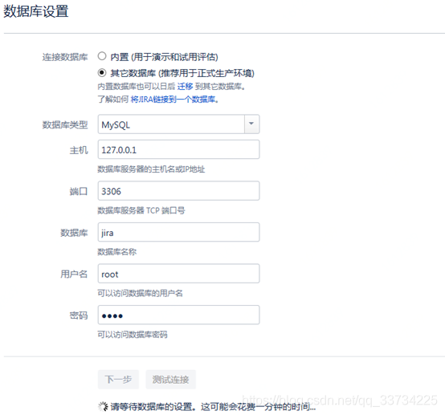Click the hint text 数据库服务器的主机名或IP地址
This screenshot has width=445, height=415.
point(151,169)
